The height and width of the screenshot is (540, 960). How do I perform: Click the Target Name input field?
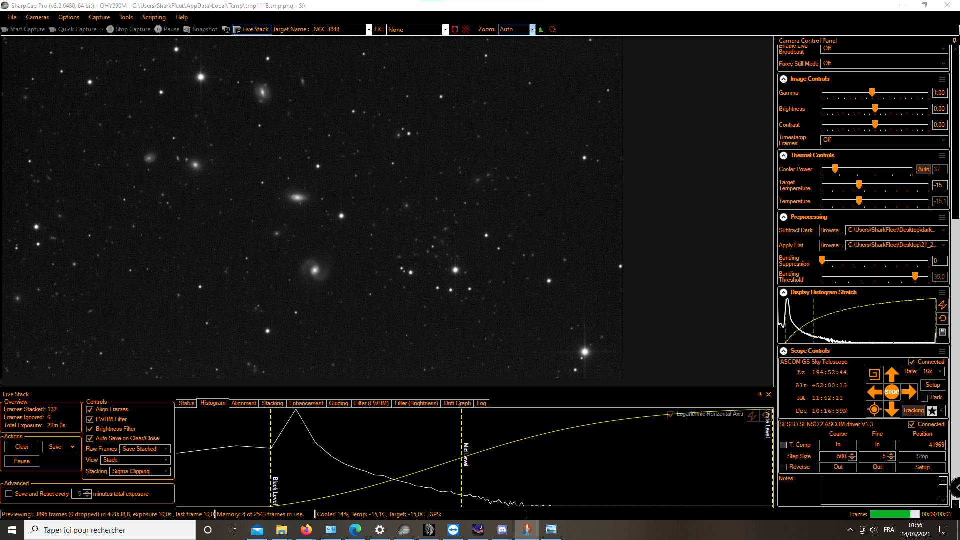338,29
